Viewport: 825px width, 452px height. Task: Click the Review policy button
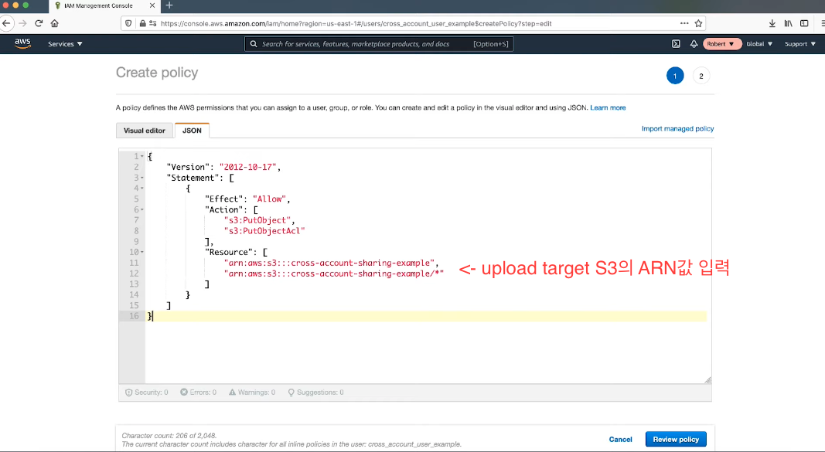click(675, 439)
